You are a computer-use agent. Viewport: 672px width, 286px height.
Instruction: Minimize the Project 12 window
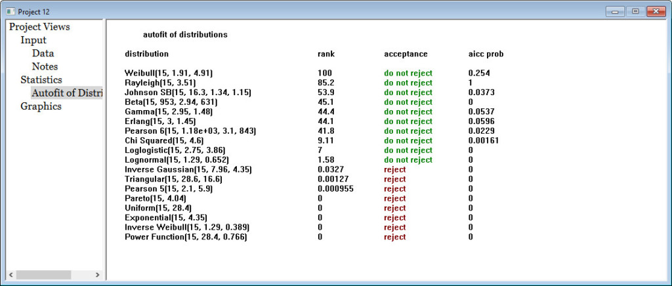[x=615, y=12]
